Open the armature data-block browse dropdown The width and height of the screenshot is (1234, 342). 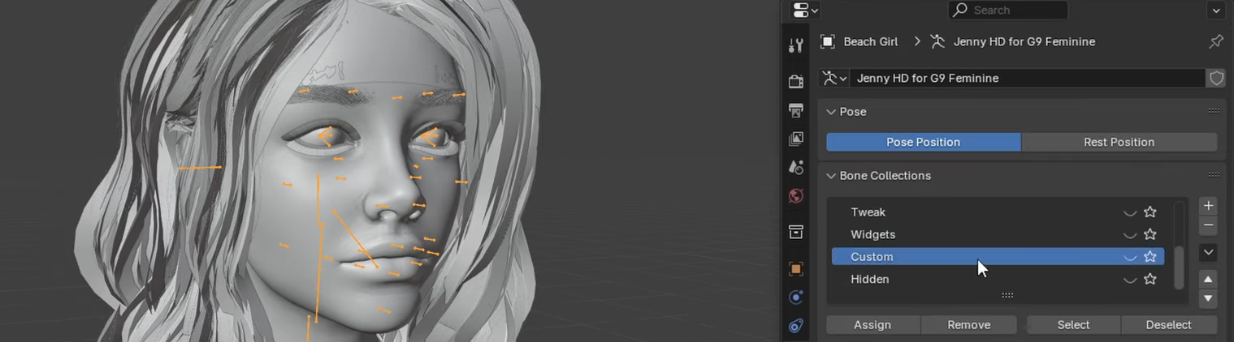coord(834,78)
